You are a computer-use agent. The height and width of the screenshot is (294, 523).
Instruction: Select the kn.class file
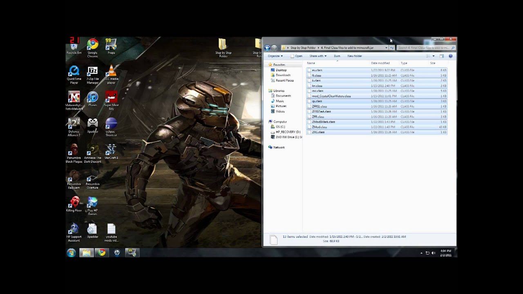[377, 86]
